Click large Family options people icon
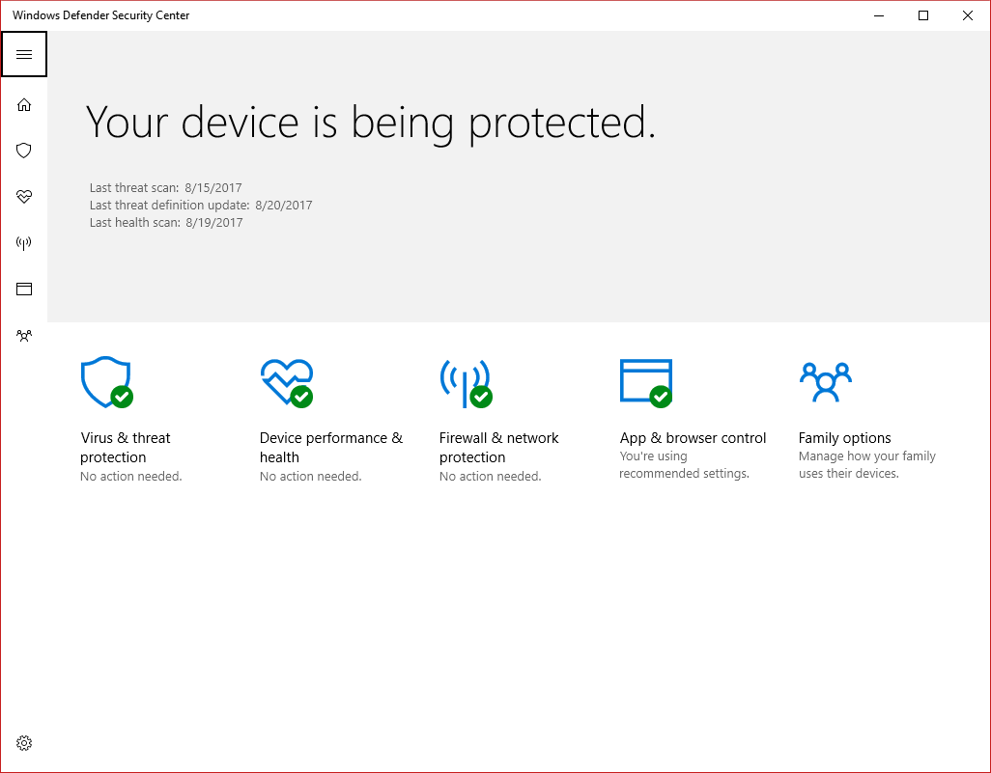Viewport: 991px width, 773px height. click(x=826, y=382)
